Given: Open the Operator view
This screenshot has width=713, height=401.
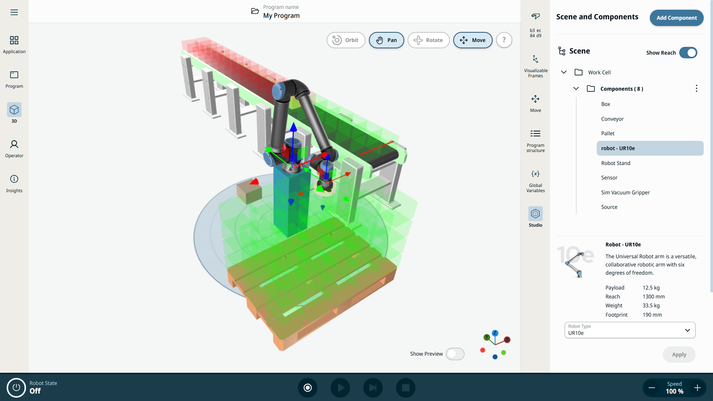Looking at the screenshot, I should coord(14,148).
